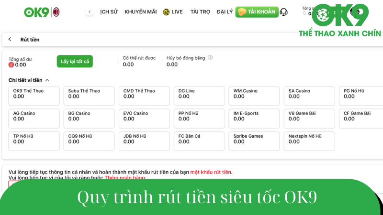
Task: Click the Rút tiền page title
Action: pyautogui.click(x=30, y=40)
